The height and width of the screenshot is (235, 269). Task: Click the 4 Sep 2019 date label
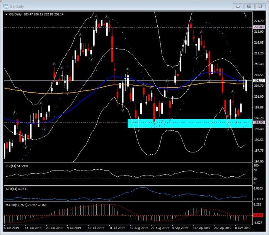pyautogui.click(x=180, y=228)
